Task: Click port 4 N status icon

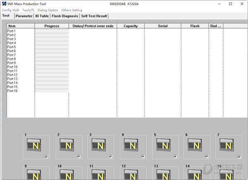Action: [x=131, y=145]
